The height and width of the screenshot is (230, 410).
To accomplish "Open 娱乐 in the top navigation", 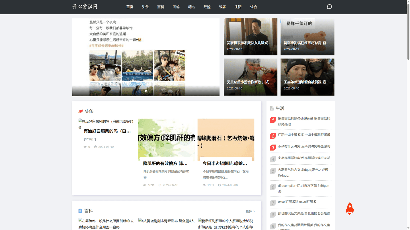I will point(223,7).
